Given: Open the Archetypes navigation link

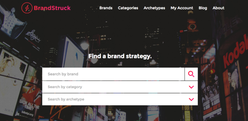Looking at the screenshot, I should point(154,8).
